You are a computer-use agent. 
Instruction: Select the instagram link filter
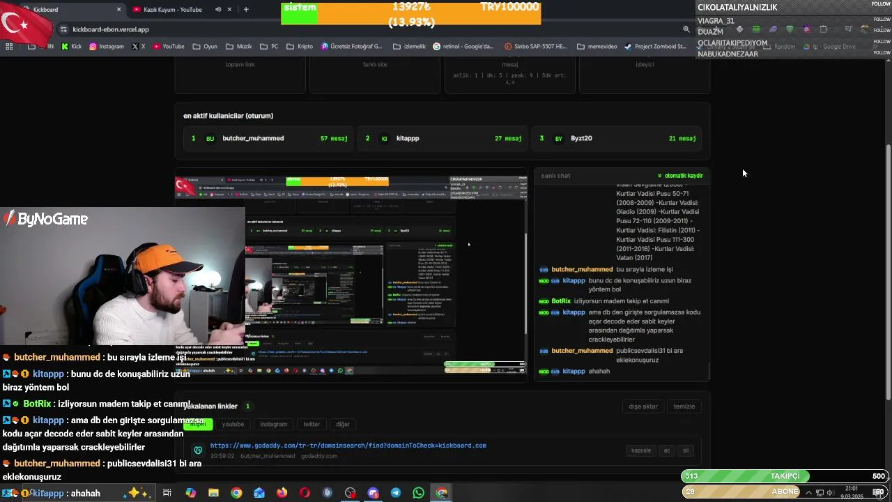tap(273, 424)
